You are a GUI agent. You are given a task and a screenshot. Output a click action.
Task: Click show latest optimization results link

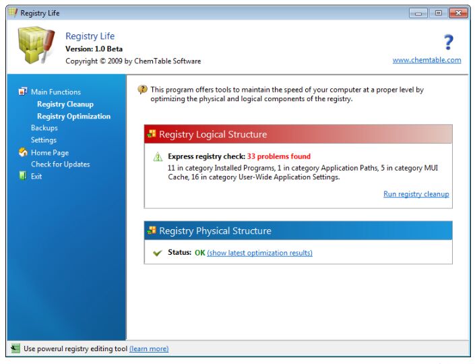coord(259,253)
